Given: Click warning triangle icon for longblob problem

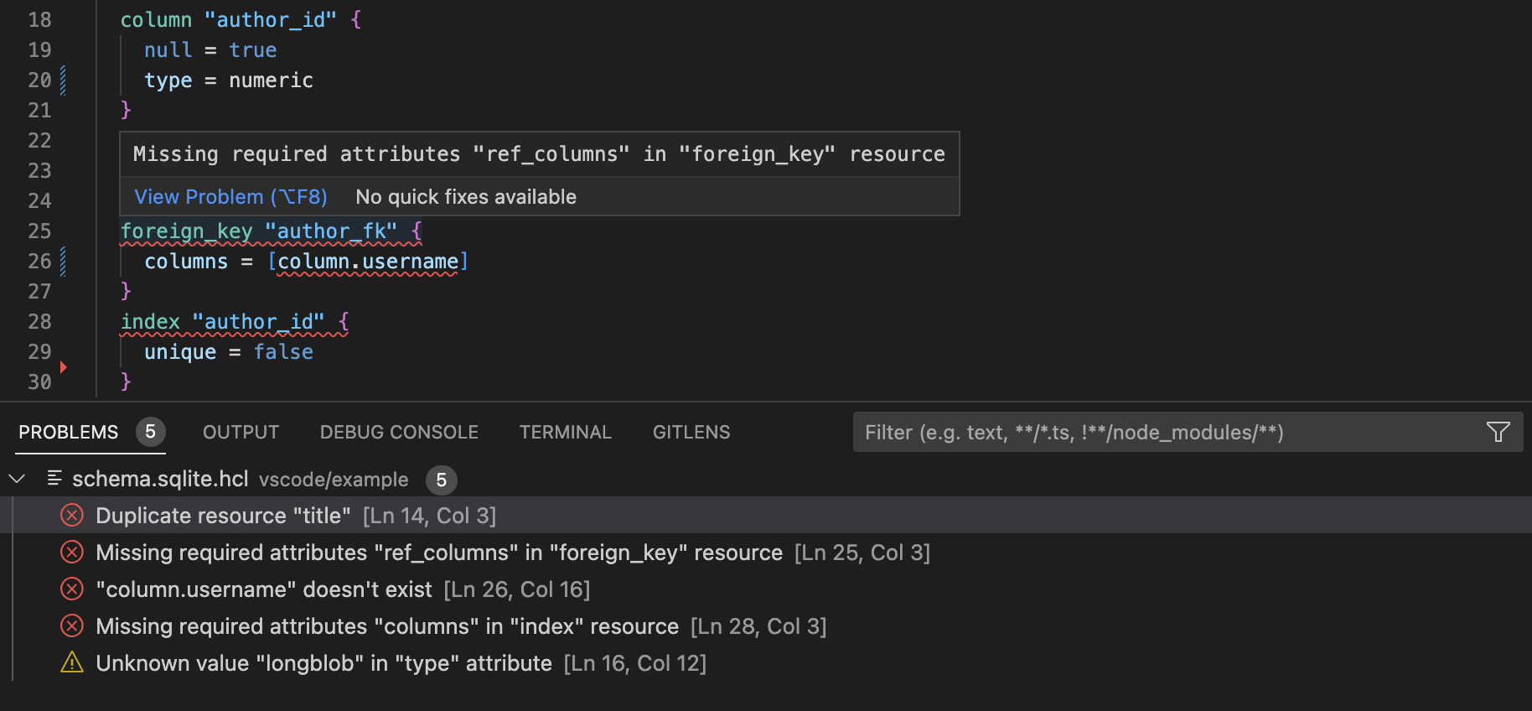Looking at the screenshot, I should click(x=72, y=663).
